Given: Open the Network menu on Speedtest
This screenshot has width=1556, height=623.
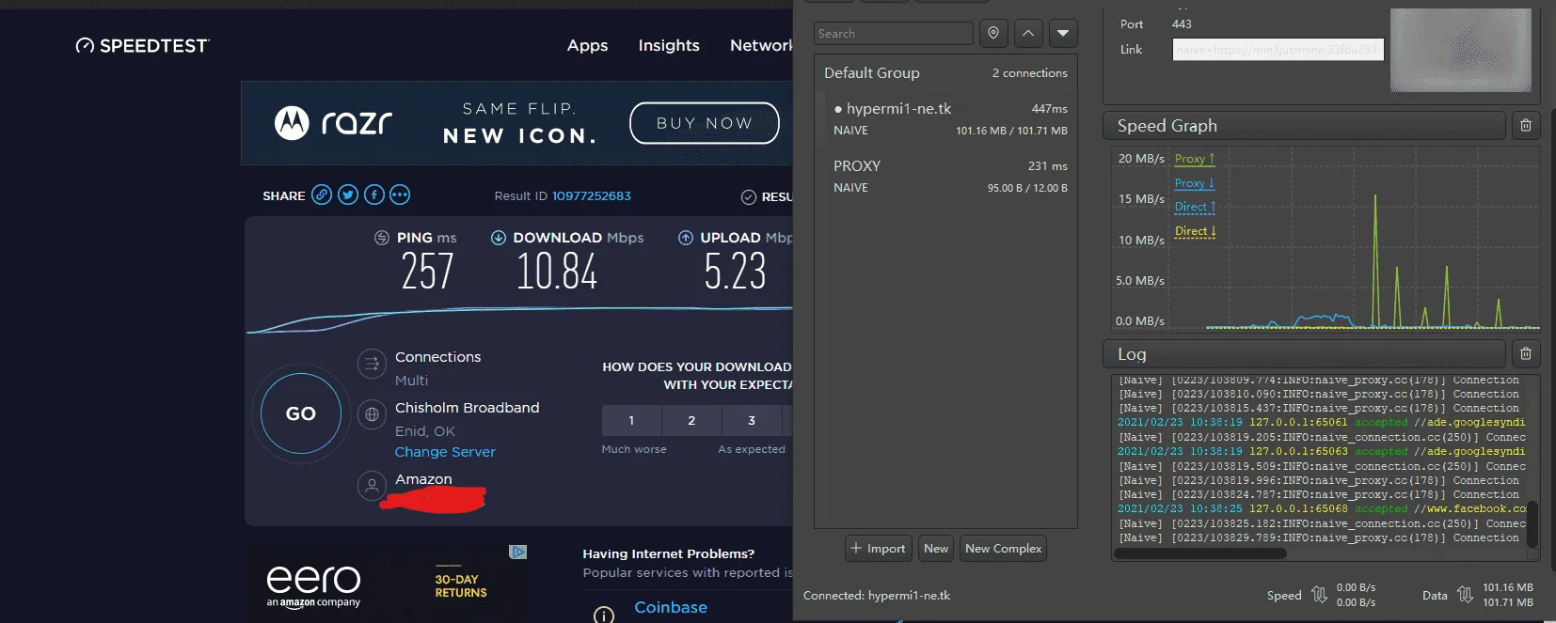Looking at the screenshot, I should pyautogui.click(x=761, y=45).
